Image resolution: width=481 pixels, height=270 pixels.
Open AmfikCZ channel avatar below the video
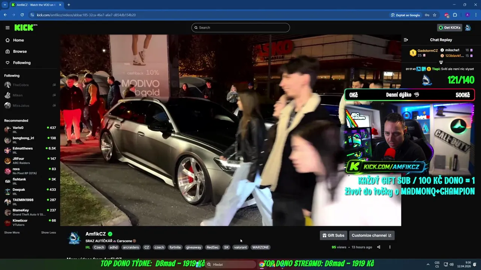tap(74, 238)
